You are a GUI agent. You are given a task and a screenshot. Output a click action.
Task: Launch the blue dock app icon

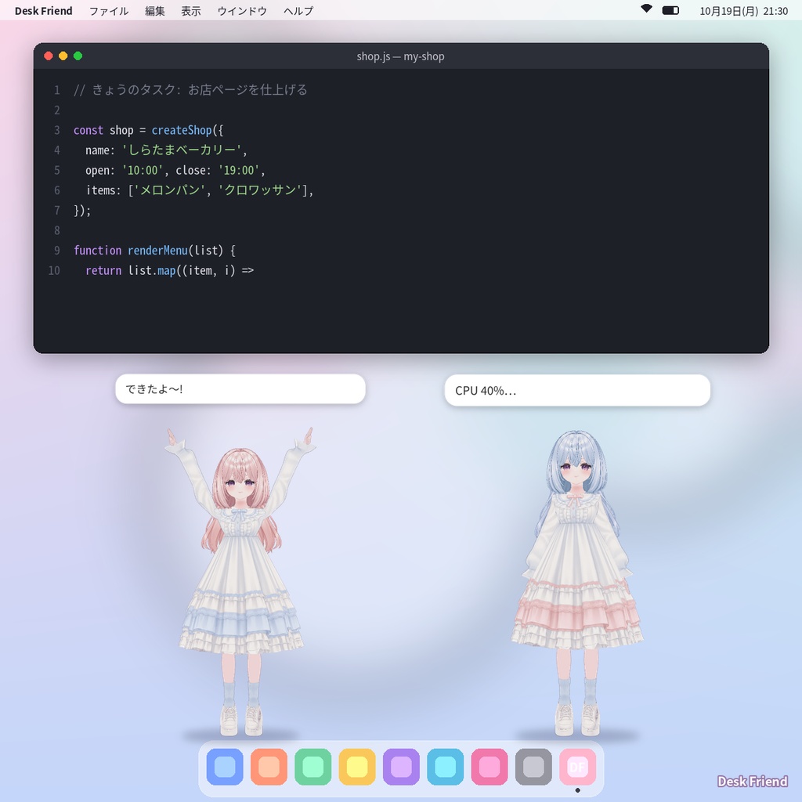coord(225,767)
